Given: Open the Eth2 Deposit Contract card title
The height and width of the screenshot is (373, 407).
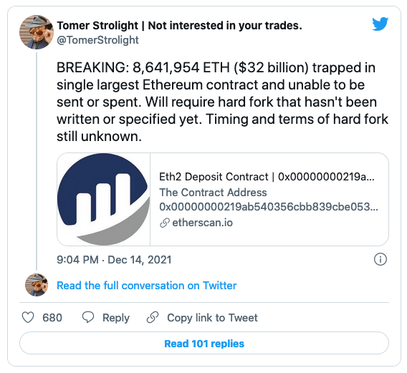Looking at the screenshot, I should point(267,177).
